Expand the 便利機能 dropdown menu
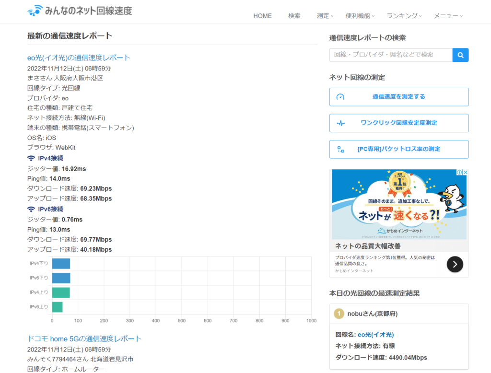 360,16
